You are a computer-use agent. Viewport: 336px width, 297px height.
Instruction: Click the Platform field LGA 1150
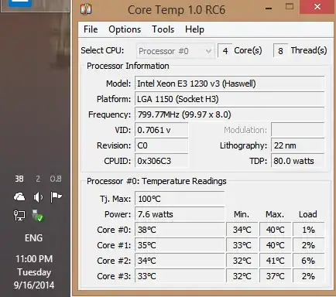pyautogui.click(x=229, y=99)
